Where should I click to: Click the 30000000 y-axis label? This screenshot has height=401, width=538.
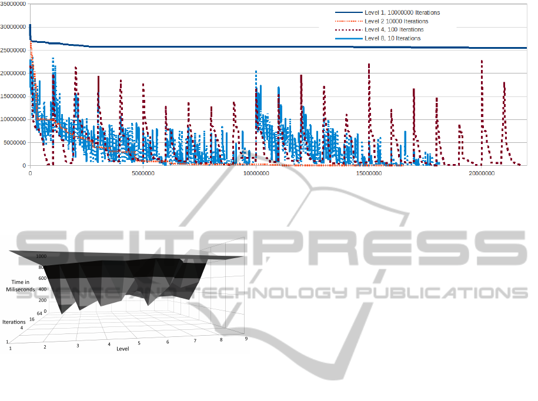pos(14,27)
